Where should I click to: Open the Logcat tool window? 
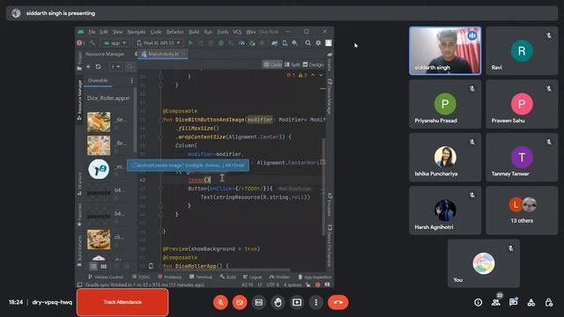coord(253,277)
